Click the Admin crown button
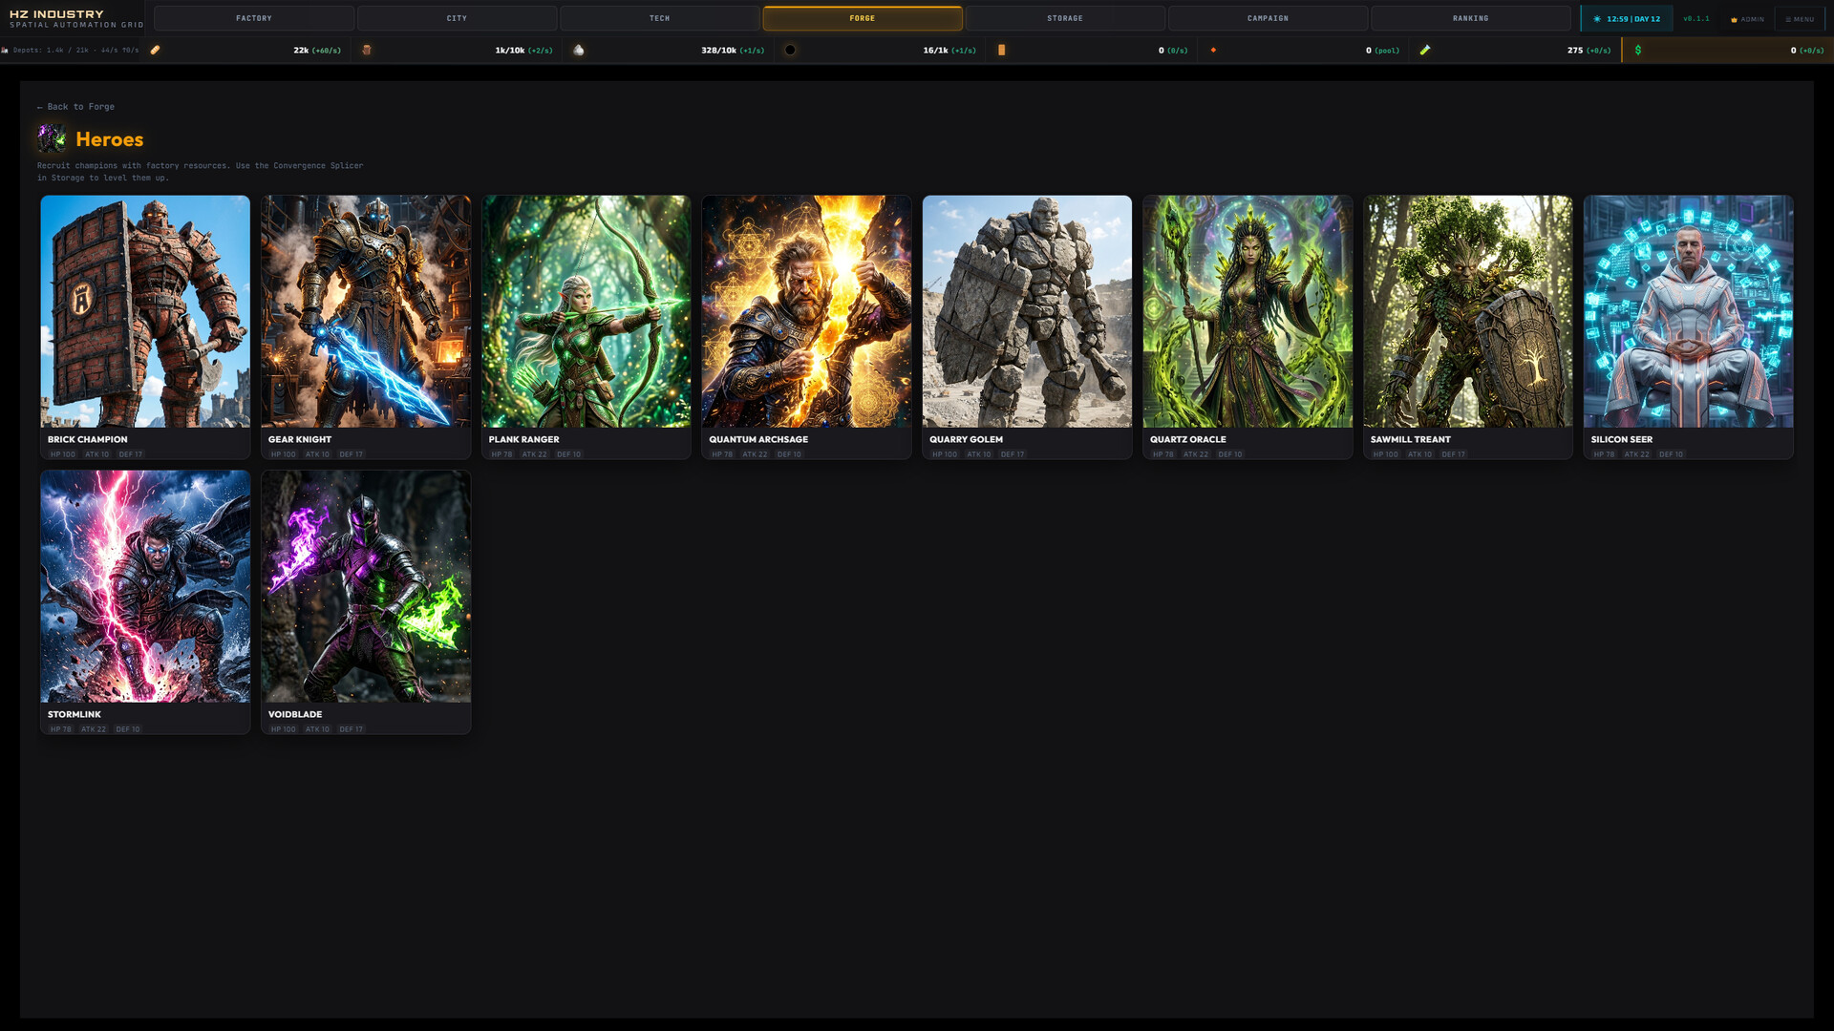 pos(1747,19)
